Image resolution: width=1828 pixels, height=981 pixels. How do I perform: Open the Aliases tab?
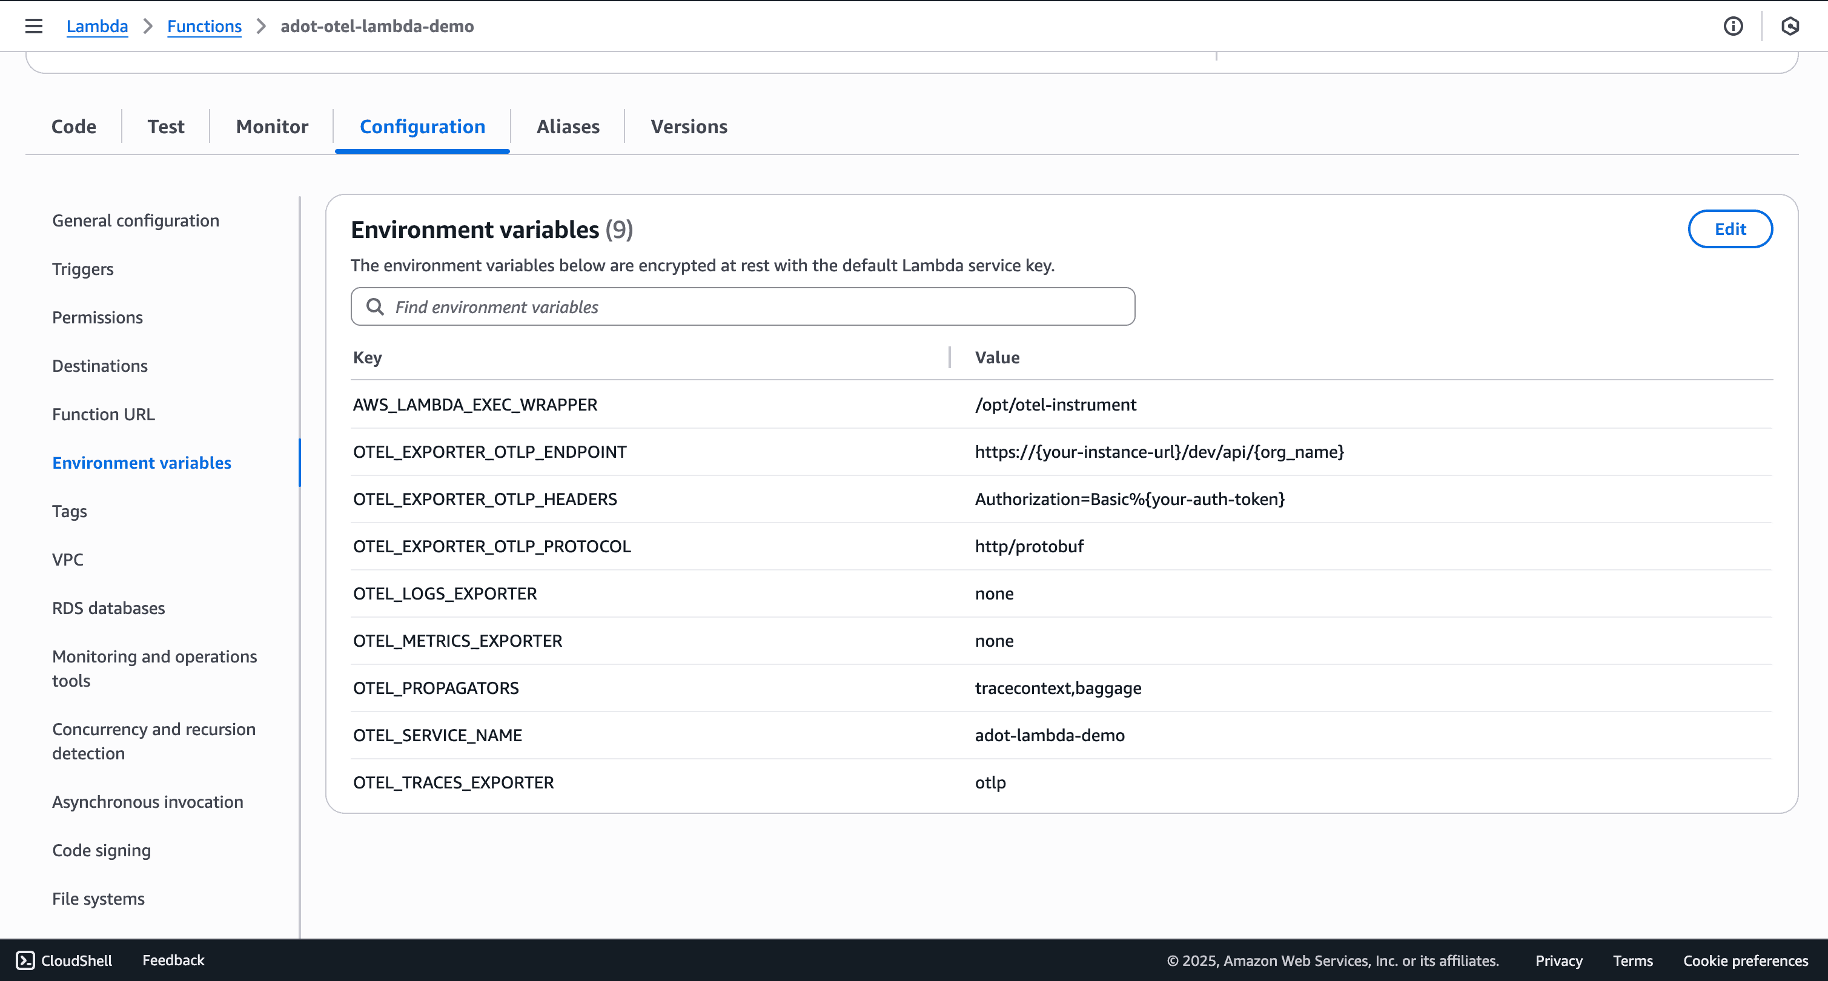[567, 127]
